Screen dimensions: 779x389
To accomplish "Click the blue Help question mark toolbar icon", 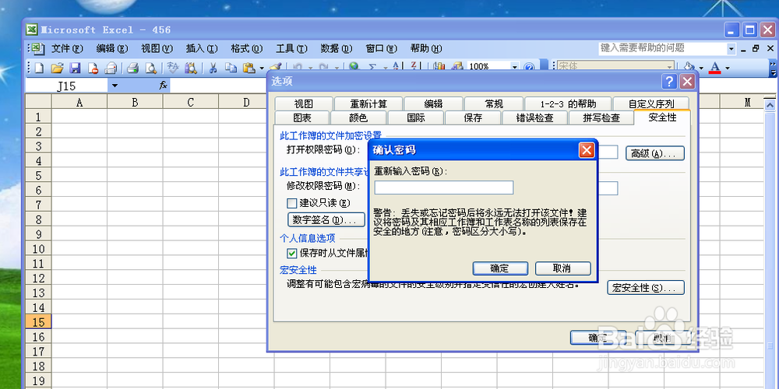I will click(530, 67).
